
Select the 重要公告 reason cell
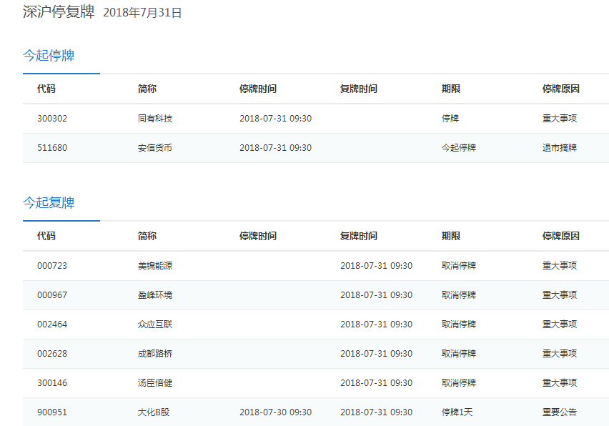click(559, 412)
